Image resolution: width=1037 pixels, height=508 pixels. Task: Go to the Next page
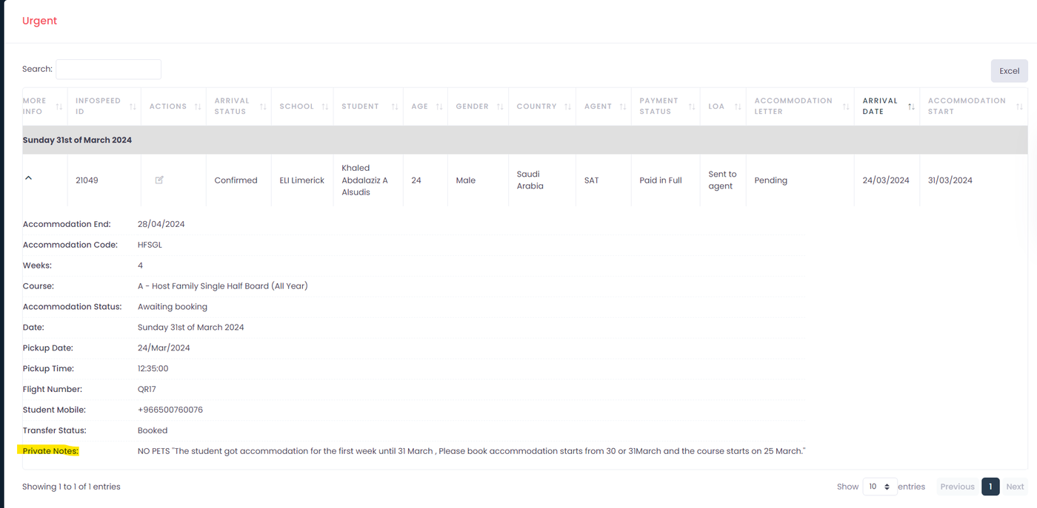click(1015, 487)
